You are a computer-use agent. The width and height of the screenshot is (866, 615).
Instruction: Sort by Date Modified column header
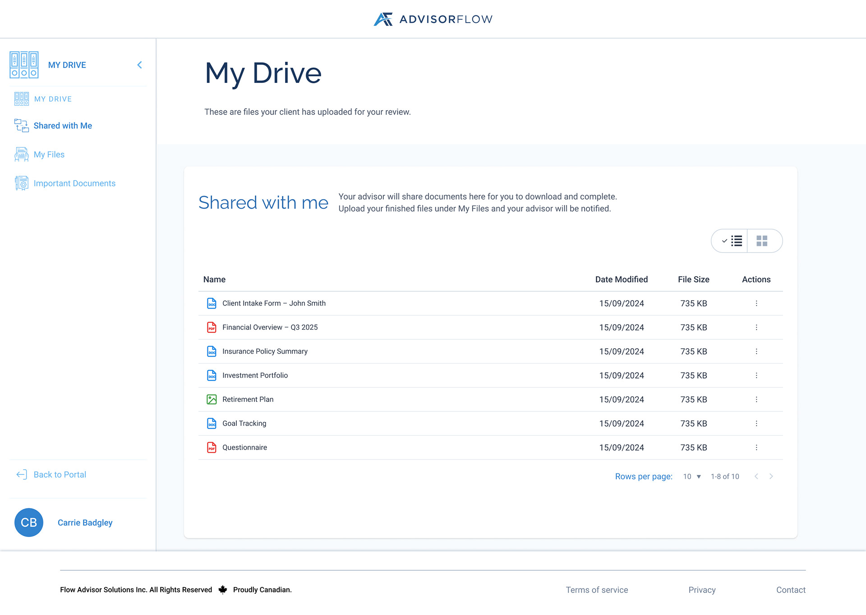tap(621, 279)
